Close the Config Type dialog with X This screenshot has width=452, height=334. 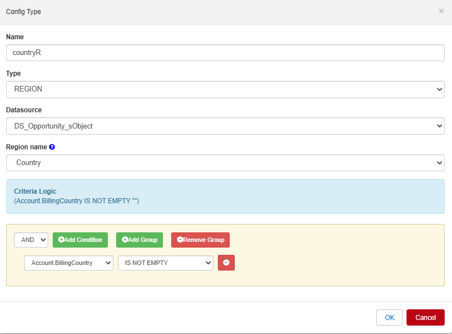pos(441,11)
